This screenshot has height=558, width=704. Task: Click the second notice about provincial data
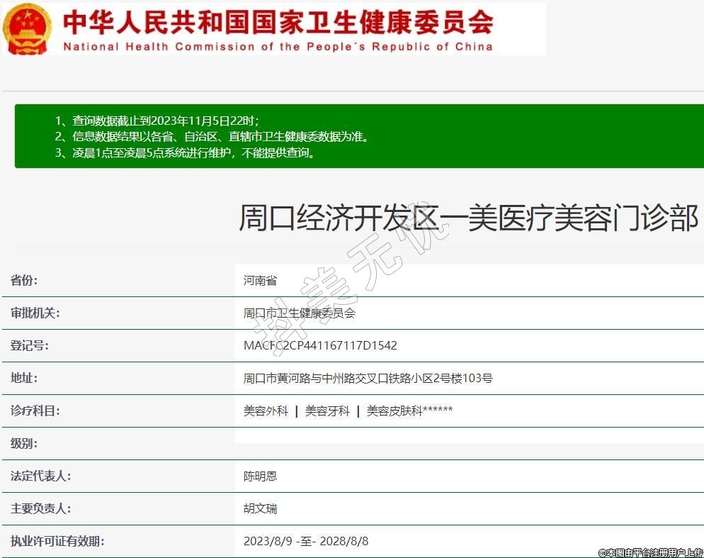tap(212, 136)
